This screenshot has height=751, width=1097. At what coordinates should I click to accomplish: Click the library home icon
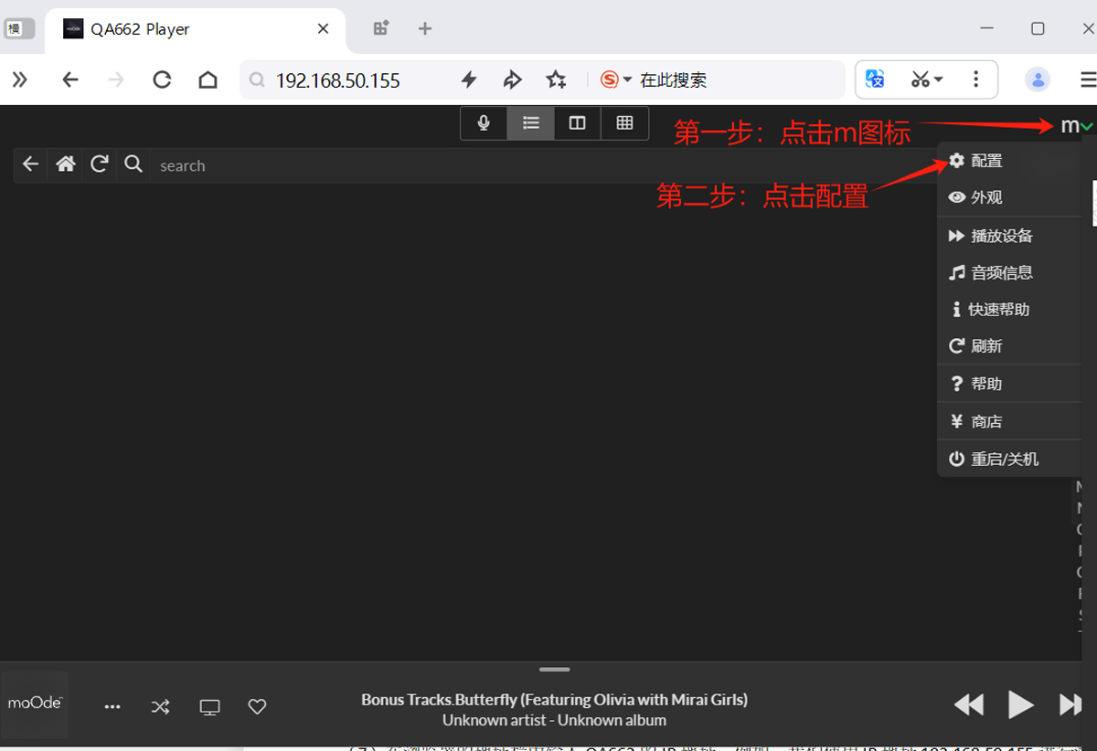click(65, 164)
